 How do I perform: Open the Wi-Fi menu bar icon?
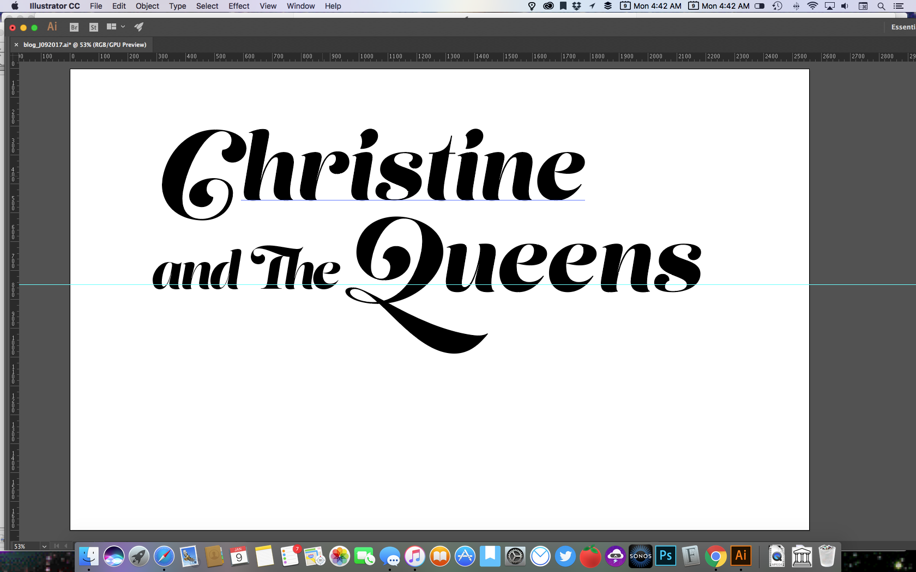point(812,6)
